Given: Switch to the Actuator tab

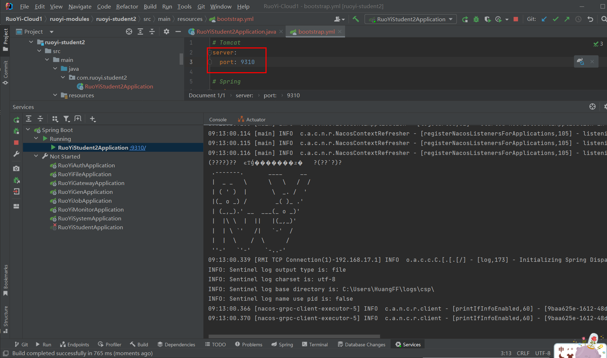Looking at the screenshot, I should point(252,120).
